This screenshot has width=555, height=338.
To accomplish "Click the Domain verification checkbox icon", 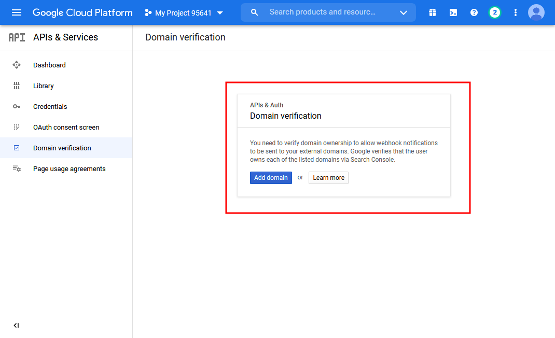I will tap(16, 148).
